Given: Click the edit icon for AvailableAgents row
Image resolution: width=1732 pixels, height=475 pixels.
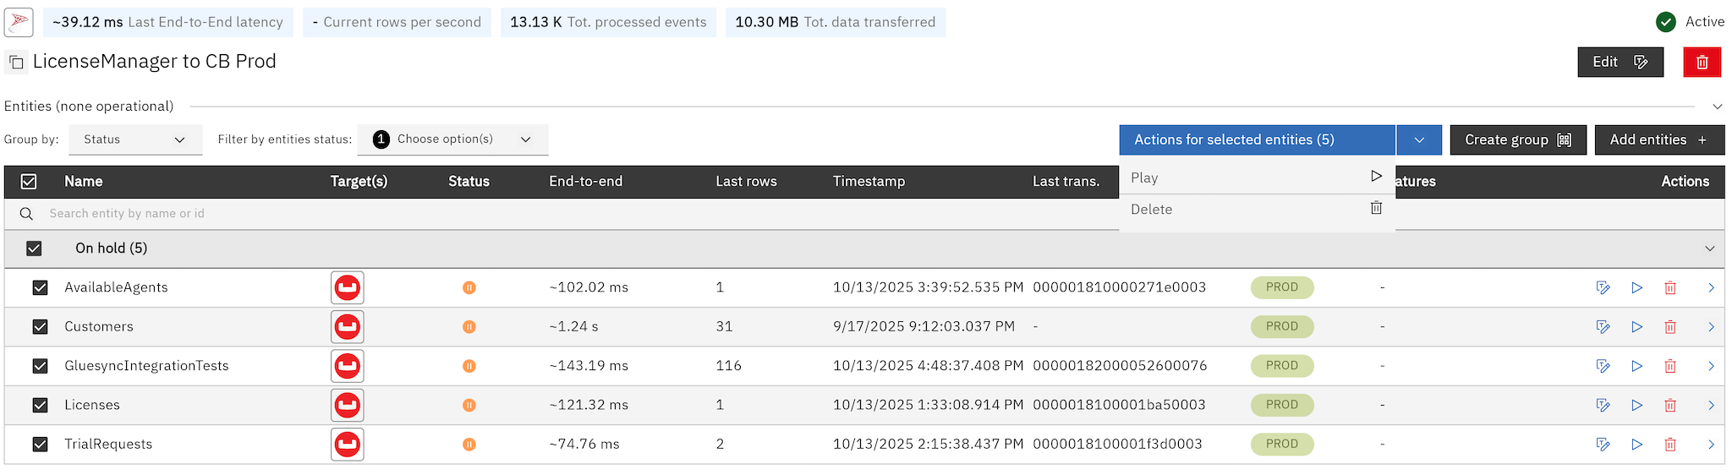Looking at the screenshot, I should (1603, 287).
